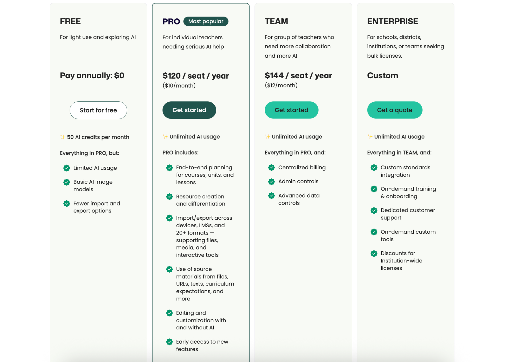
Task: Click sparkle icon beside 50 AI credits
Action: click(x=63, y=137)
